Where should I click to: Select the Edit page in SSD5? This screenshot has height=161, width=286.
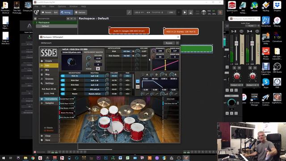tap(49, 65)
